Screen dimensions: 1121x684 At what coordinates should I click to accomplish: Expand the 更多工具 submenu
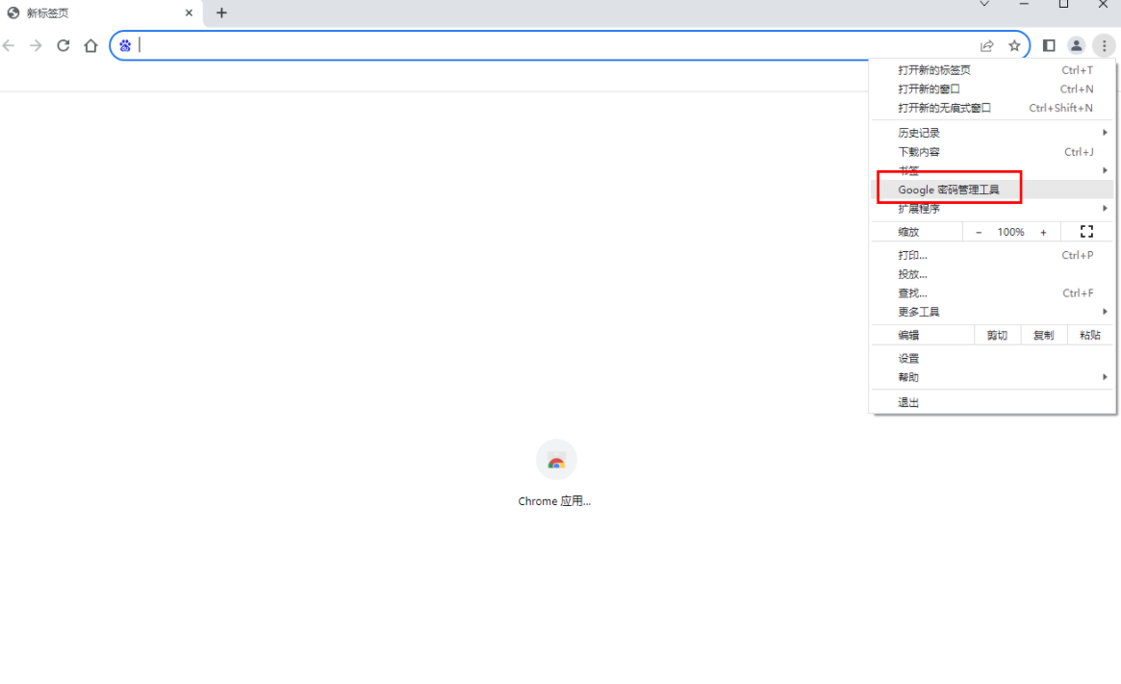coord(992,312)
